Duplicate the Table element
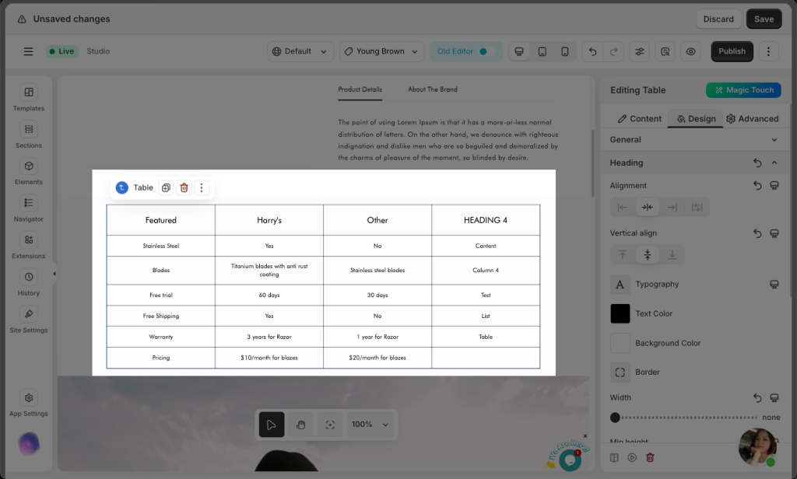The height and width of the screenshot is (479, 797). 166,187
